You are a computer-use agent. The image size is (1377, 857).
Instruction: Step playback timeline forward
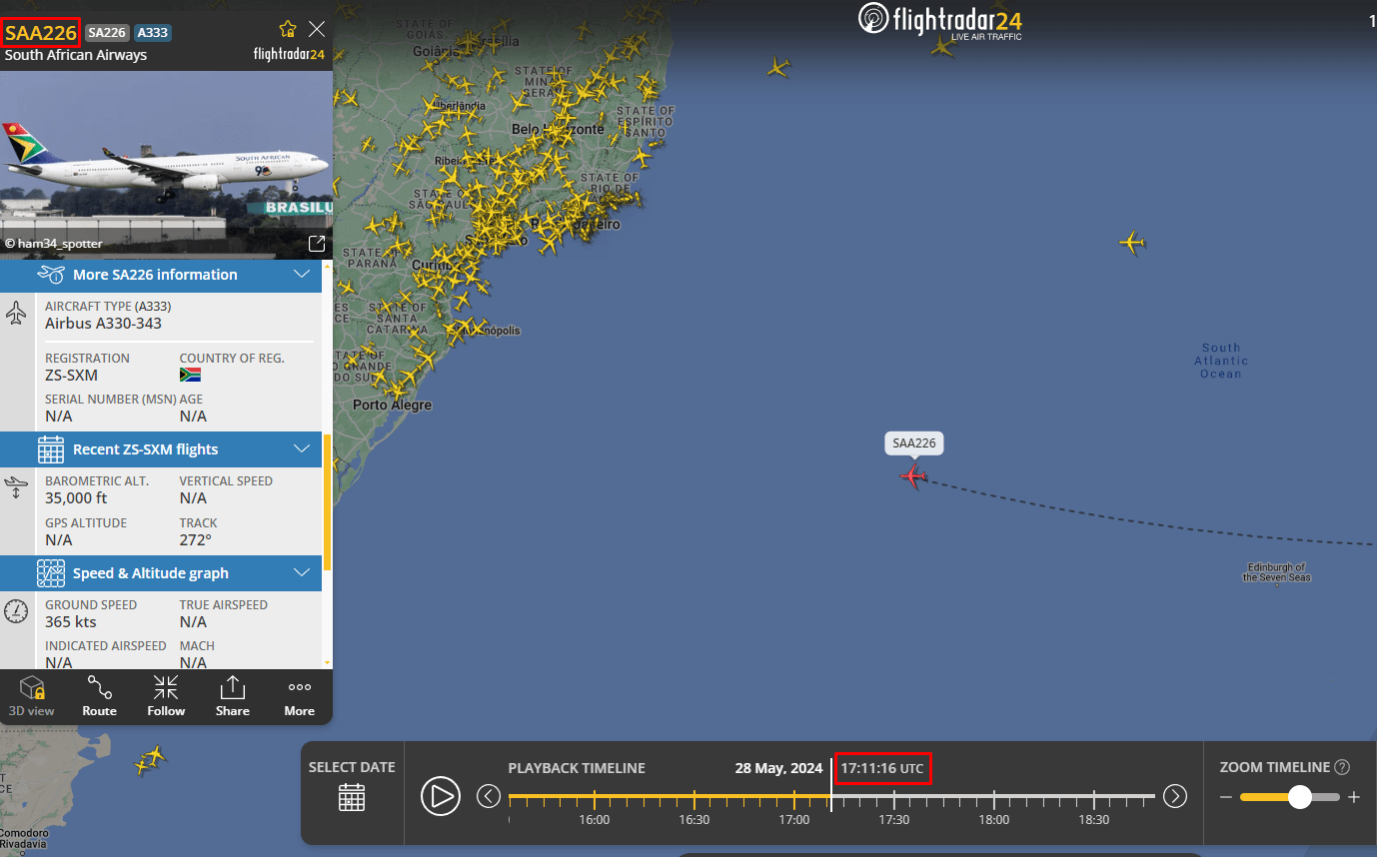[x=1175, y=796]
